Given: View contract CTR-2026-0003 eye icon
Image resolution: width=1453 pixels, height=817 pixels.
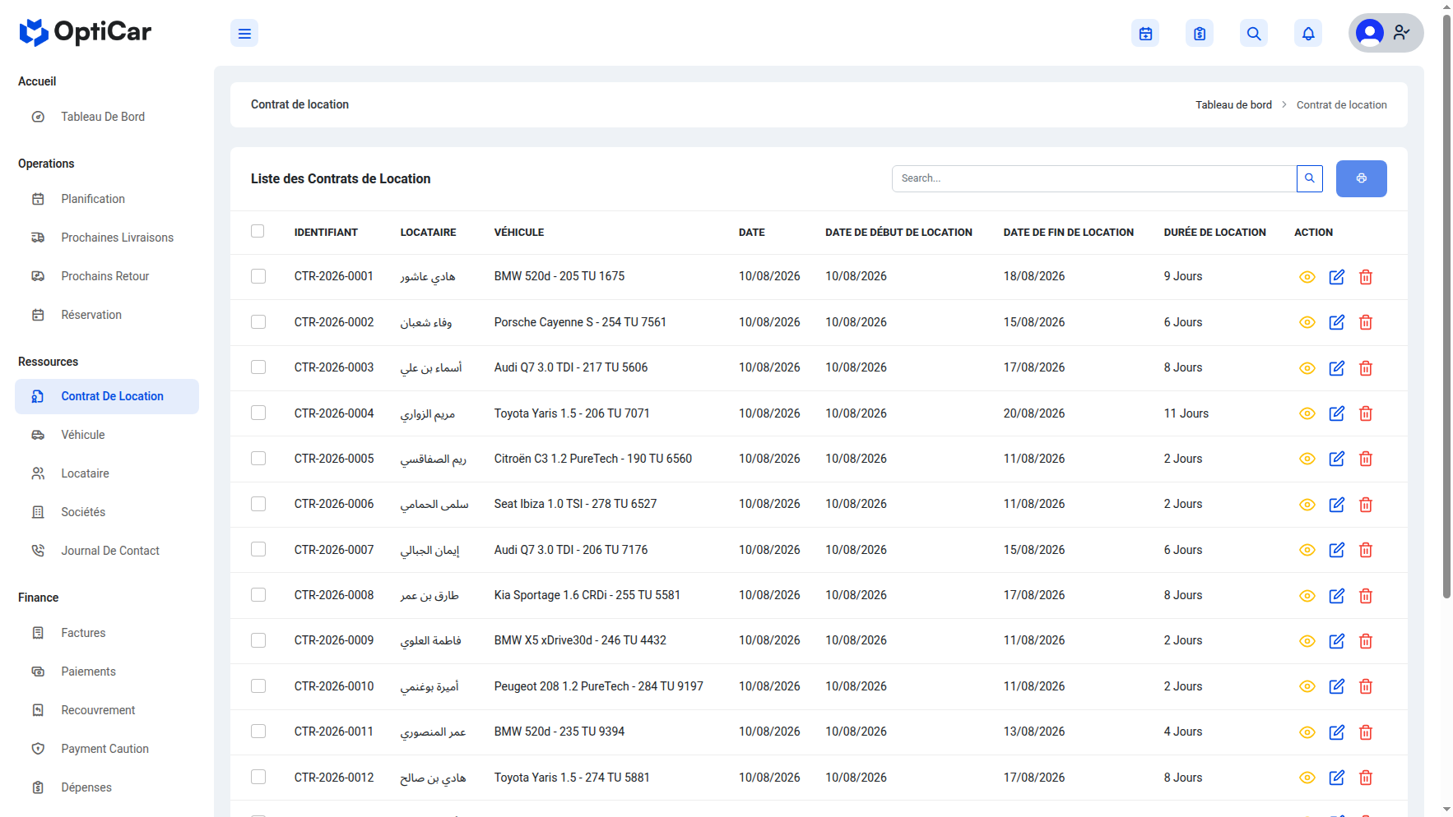Looking at the screenshot, I should point(1307,368).
